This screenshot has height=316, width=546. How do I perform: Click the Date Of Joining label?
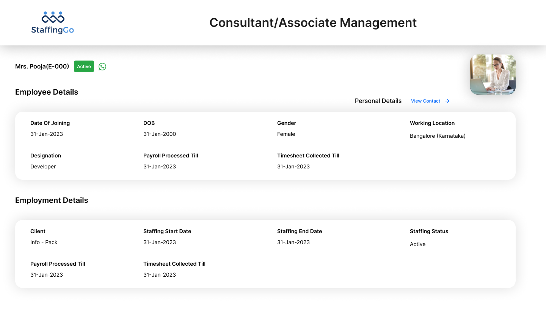(x=50, y=123)
